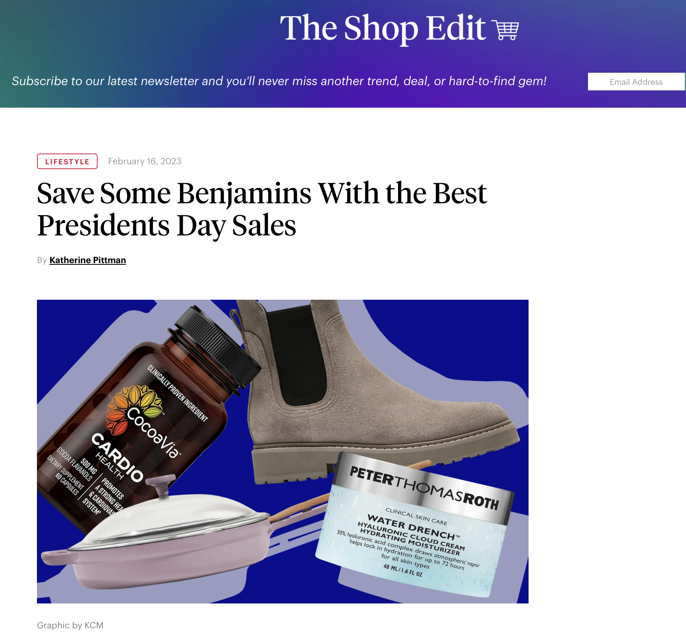Image resolution: width=686 pixels, height=638 pixels.
Task: Click the lugged sole of the boot
Action: (x=378, y=458)
